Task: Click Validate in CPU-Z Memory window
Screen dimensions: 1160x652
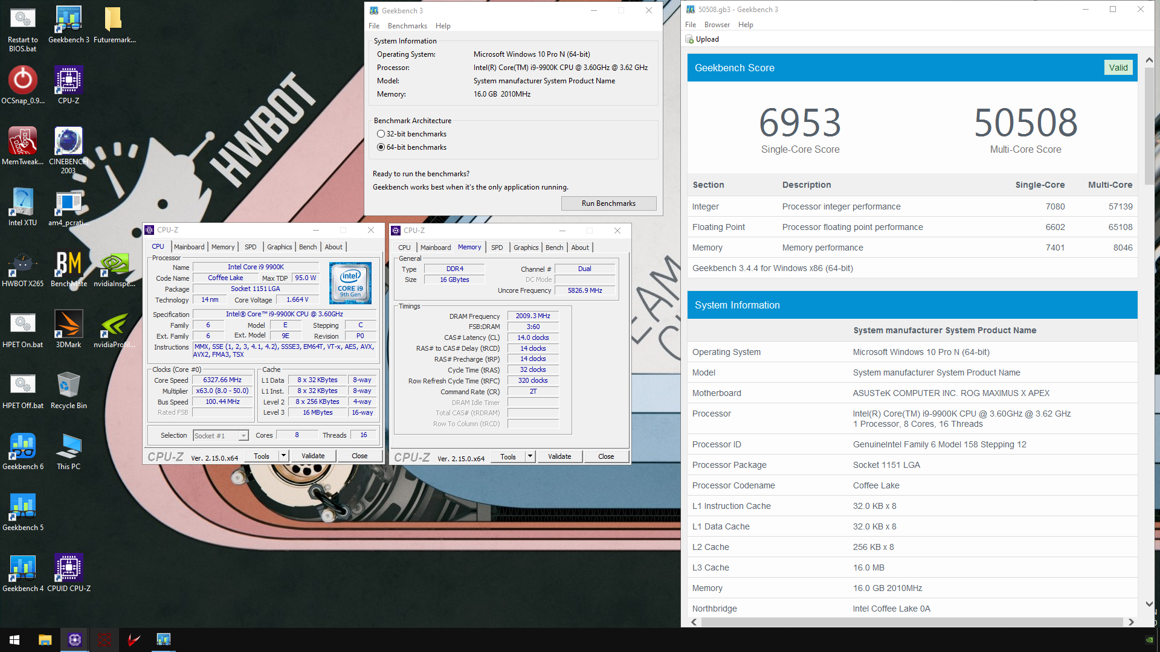Action: coord(559,456)
